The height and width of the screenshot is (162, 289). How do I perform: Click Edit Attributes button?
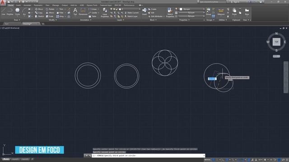click(155, 16)
